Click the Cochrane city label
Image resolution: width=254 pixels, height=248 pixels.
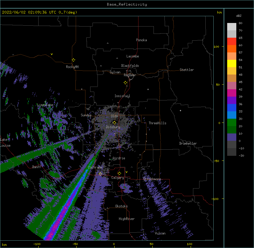pos(95,167)
